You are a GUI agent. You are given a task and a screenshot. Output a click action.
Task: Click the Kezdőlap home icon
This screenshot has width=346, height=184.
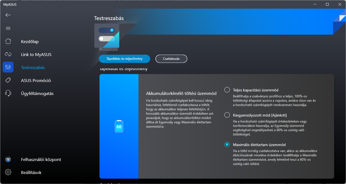click(x=8, y=41)
